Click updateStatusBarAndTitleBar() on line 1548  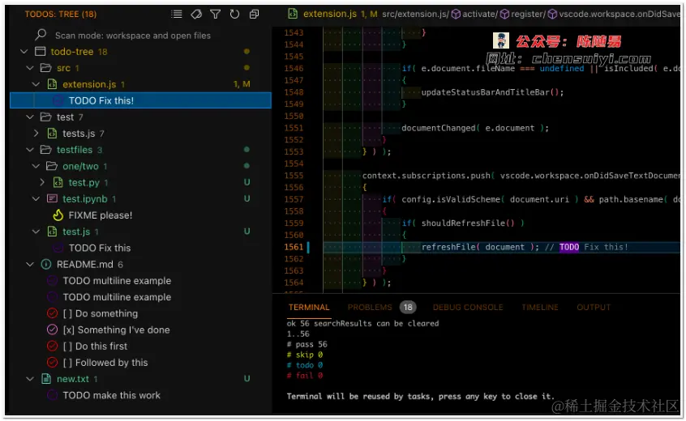pos(492,92)
